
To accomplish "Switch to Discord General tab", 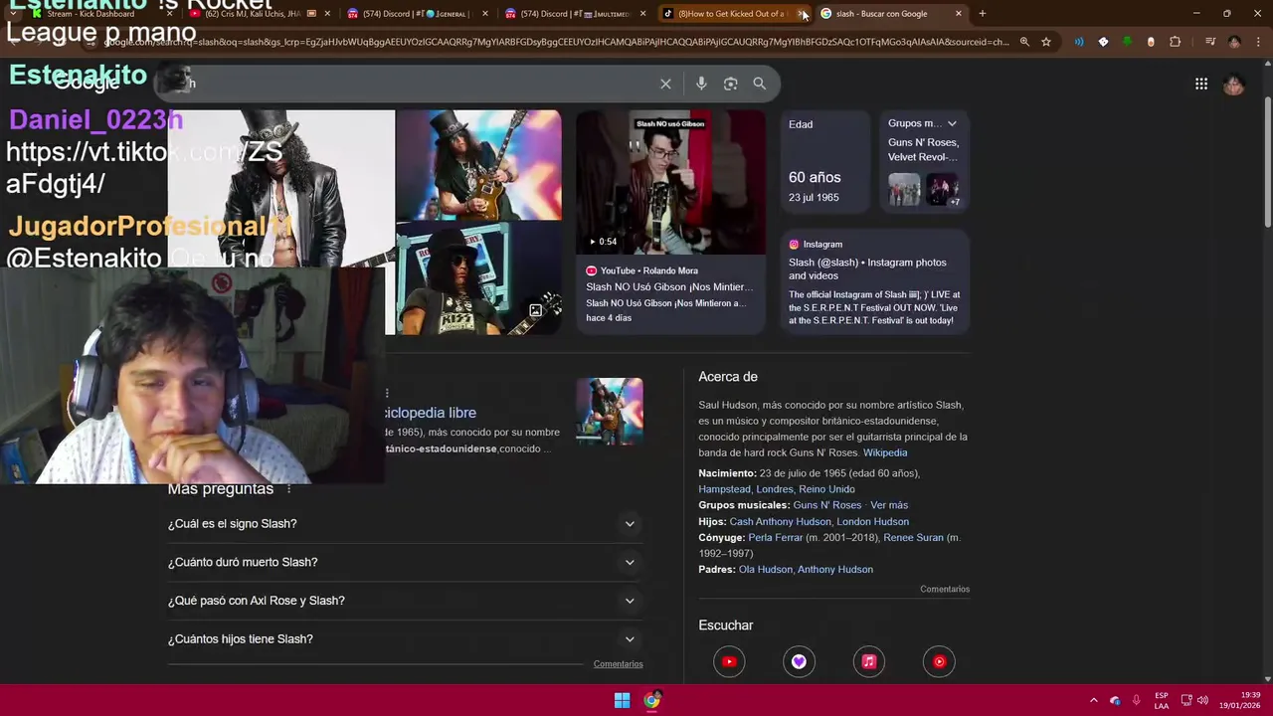I will click(x=418, y=14).
